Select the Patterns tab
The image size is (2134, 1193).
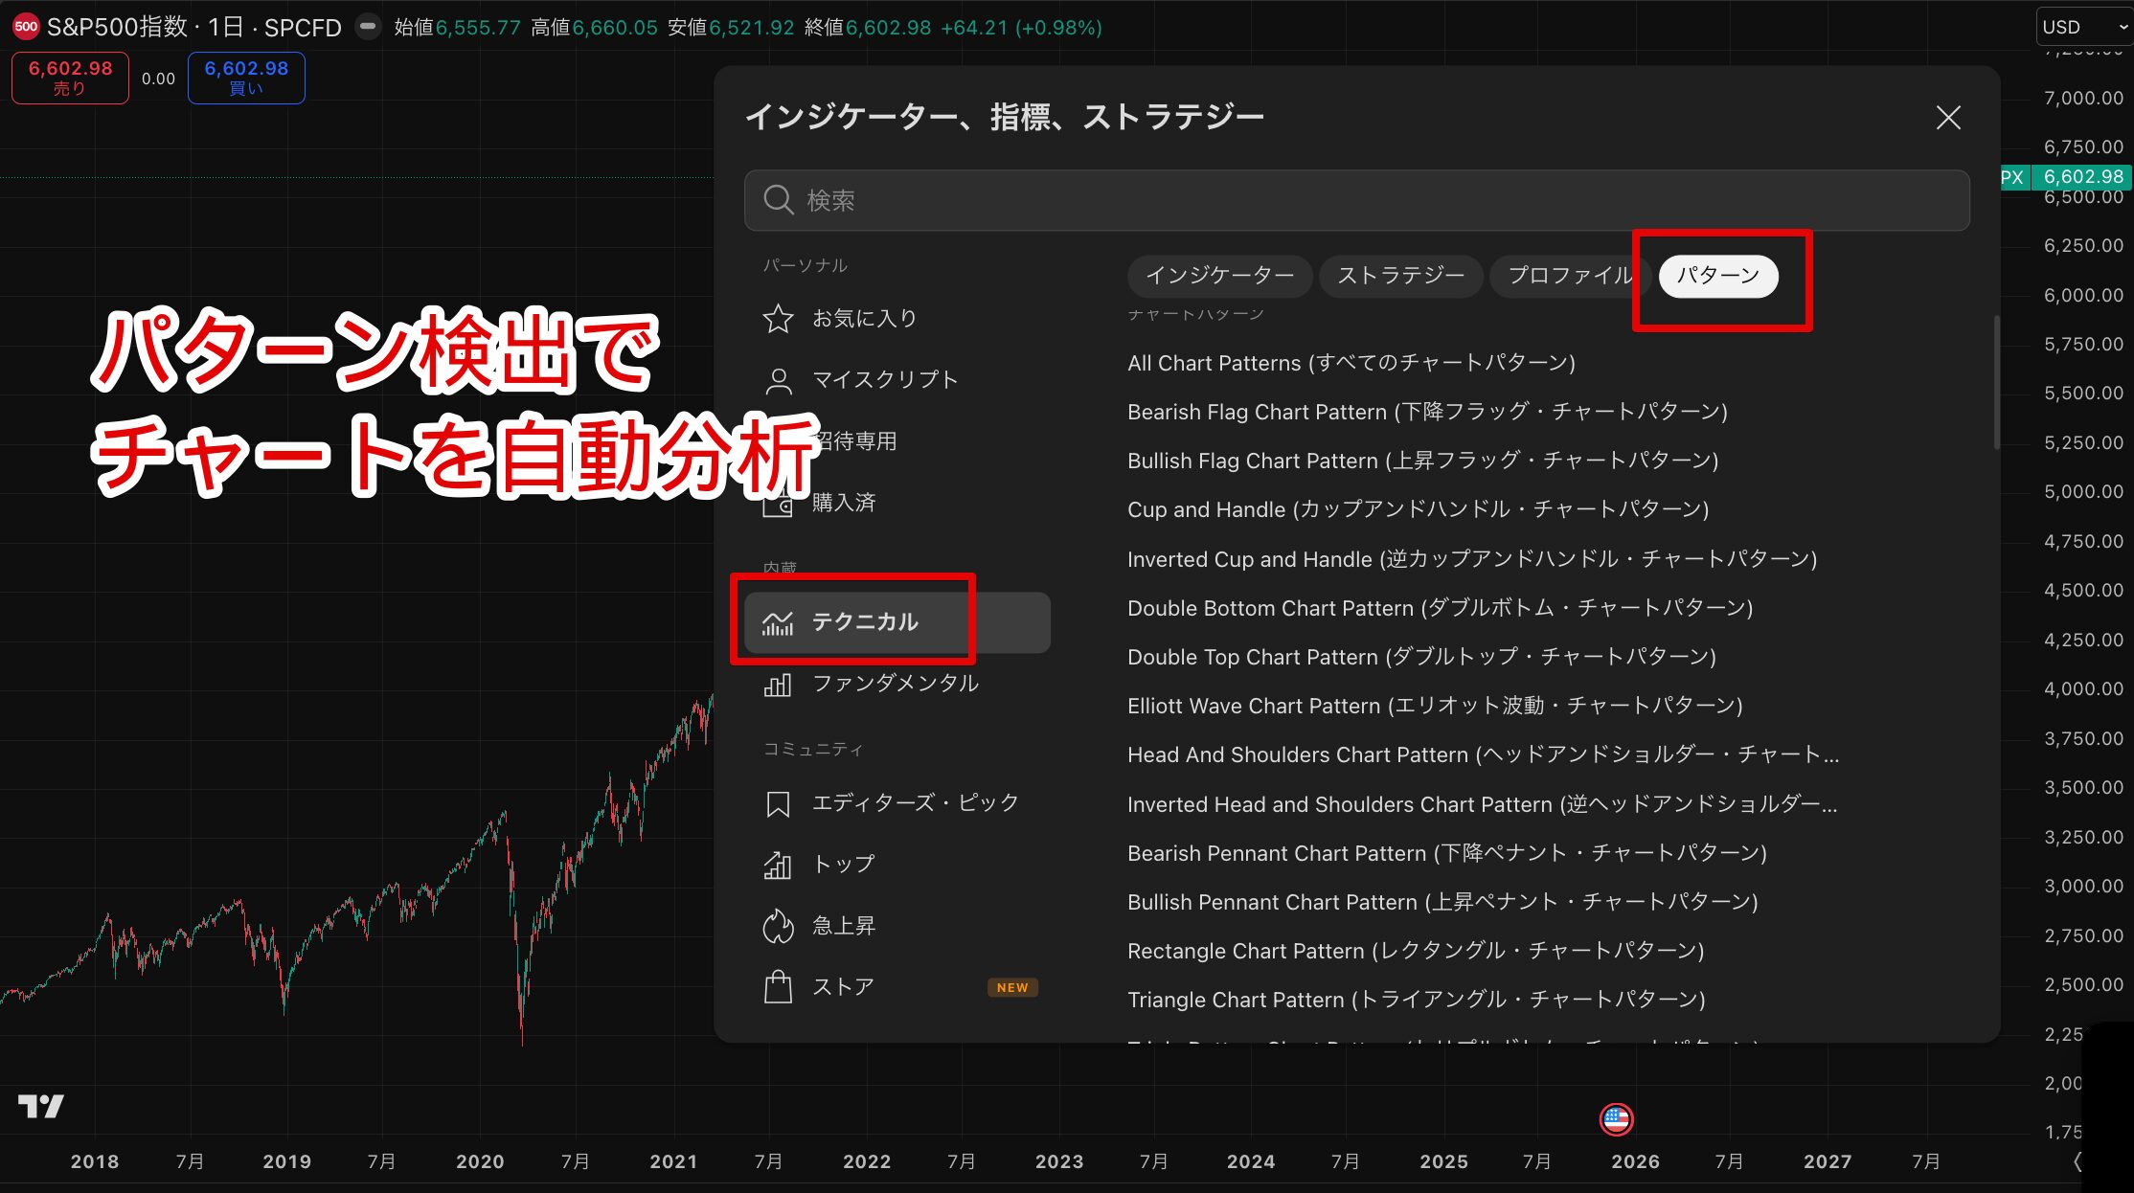tap(1717, 276)
